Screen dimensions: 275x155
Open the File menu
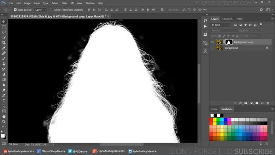tap(11, 3)
